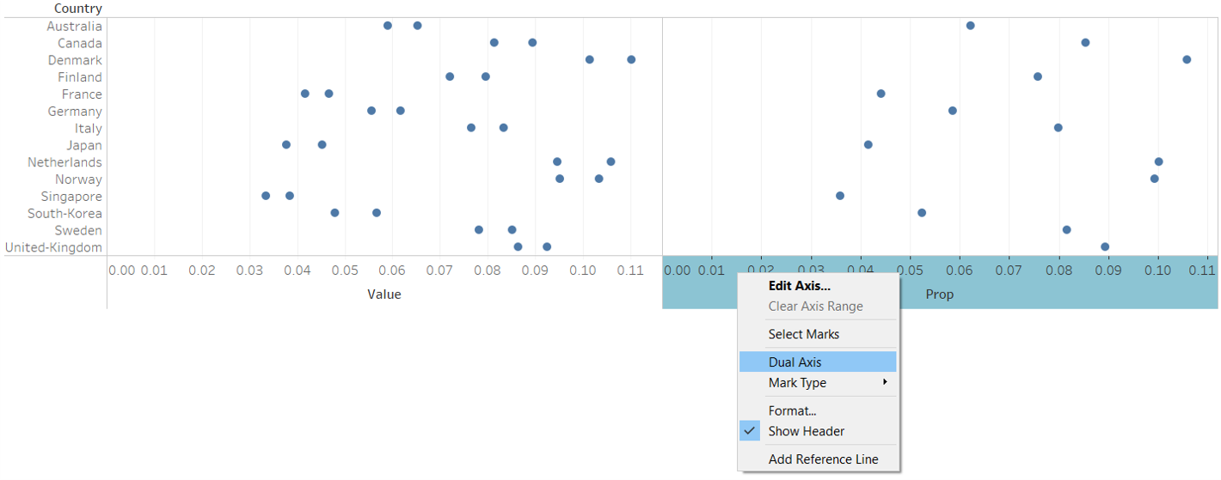Select the Denmark row label
Screen dimensions: 1221x480
[x=75, y=60]
